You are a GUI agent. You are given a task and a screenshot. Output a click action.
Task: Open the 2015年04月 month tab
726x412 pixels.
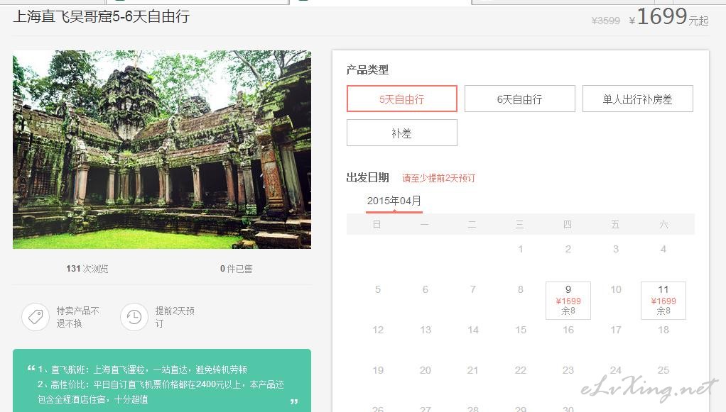point(394,201)
